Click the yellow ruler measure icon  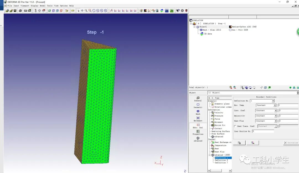click(73, 11)
